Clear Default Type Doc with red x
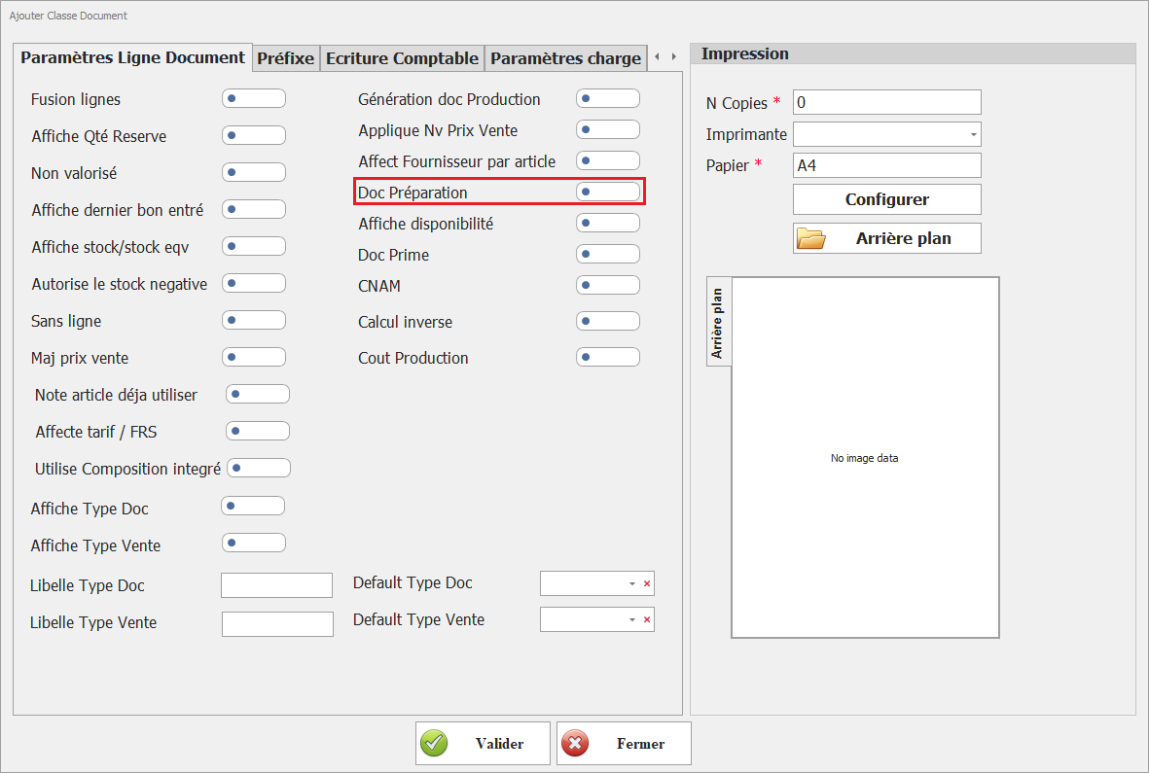The height and width of the screenshot is (773, 1149). tap(647, 583)
